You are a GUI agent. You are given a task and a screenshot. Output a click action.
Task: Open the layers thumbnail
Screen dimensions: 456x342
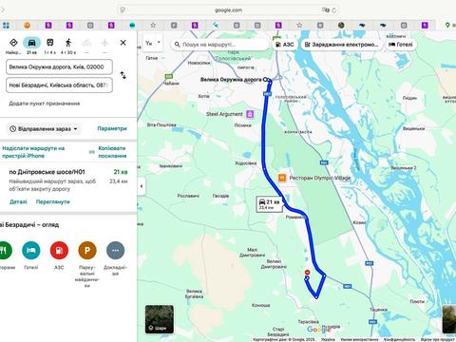tap(160, 319)
